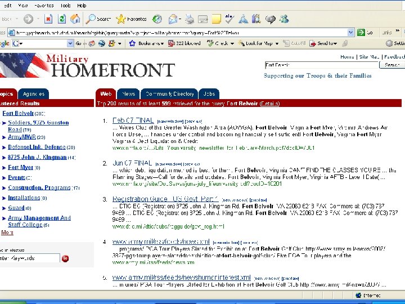Open Google toolbar search box dropdown
The height and width of the screenshot is (304, 405).
click(x=70, y=43)
